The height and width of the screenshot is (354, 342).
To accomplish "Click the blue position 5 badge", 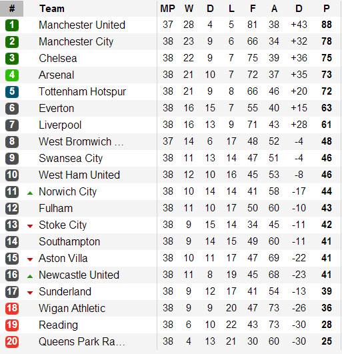I will click(12, 91).
